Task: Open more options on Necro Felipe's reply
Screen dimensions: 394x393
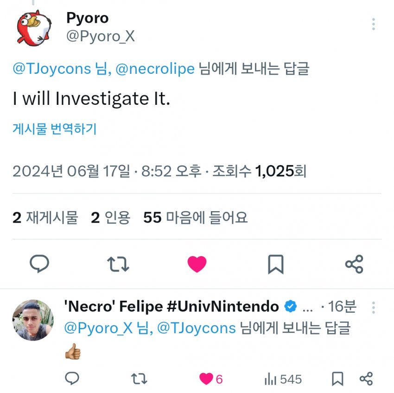Action: [x=374, y=307]
